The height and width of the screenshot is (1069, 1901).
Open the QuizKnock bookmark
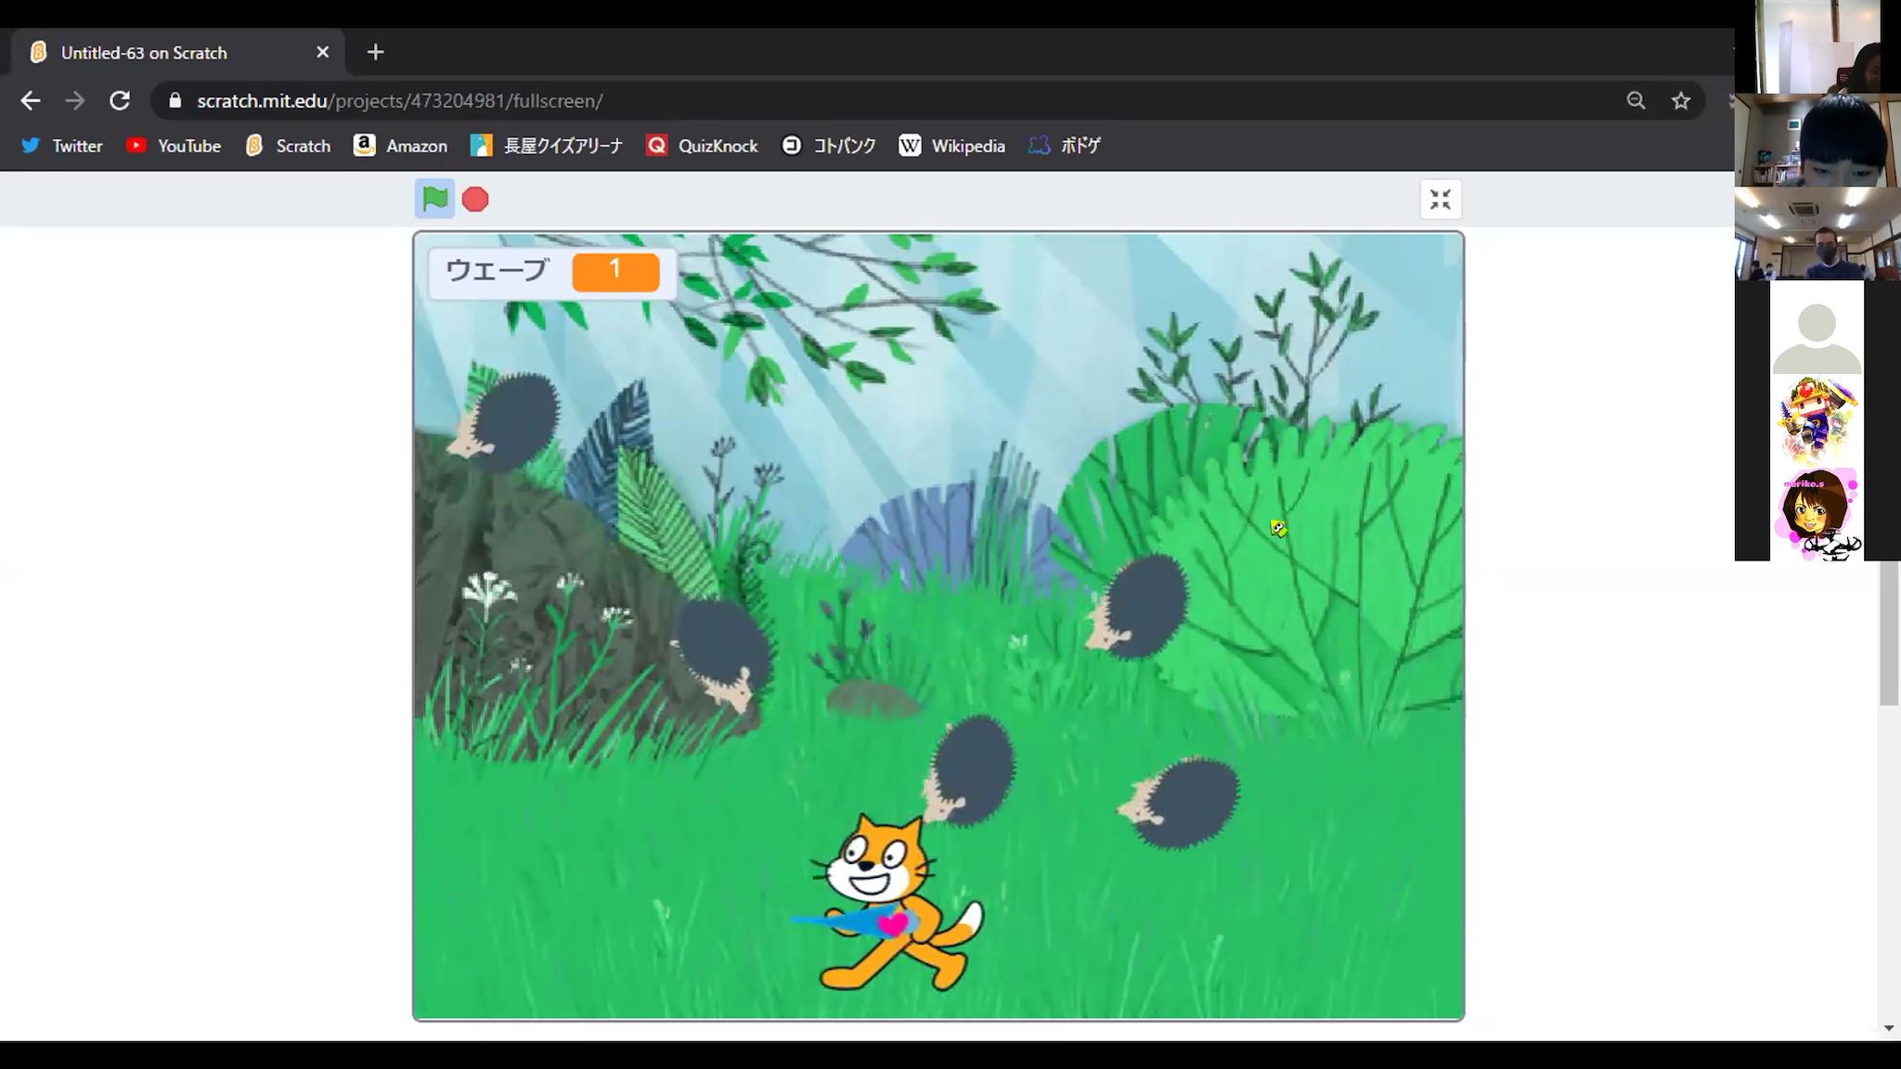click(x=702, y=146)
